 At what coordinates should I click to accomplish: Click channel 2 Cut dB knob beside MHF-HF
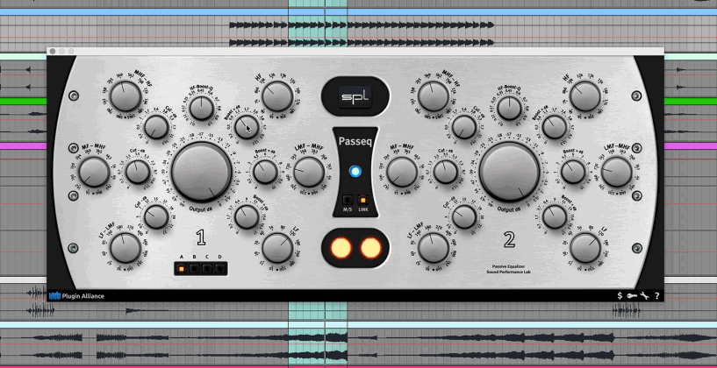click(x=464, y=127)
